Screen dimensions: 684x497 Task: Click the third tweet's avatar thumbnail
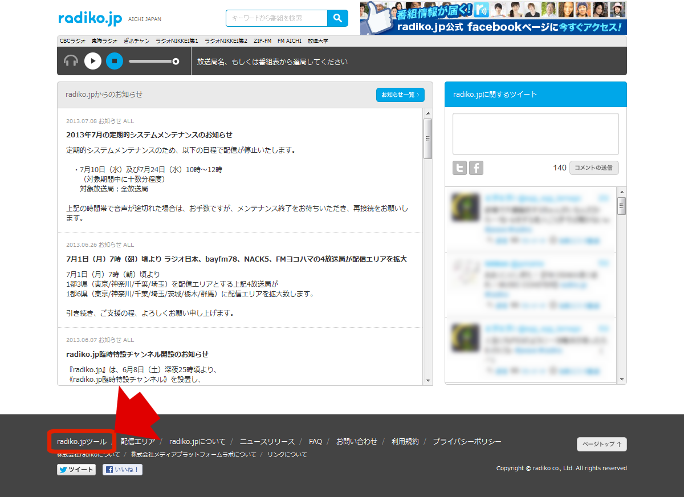tap(465, 337)
